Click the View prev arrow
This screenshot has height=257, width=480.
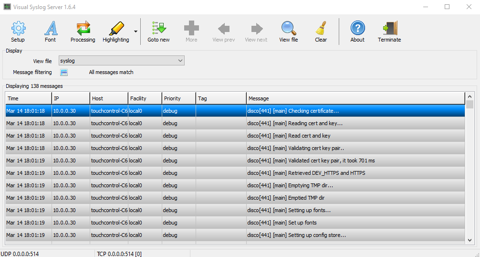pyautogui.click(x=224, y=29)
